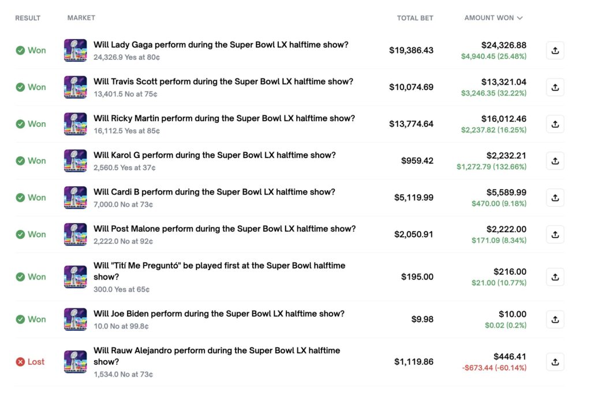Image resolution: width=591 pixels, height=393 pixels.
Task: Click the export icon beside the Travis Scott bet
Action: pyautogui.click(x=555, y=87)
